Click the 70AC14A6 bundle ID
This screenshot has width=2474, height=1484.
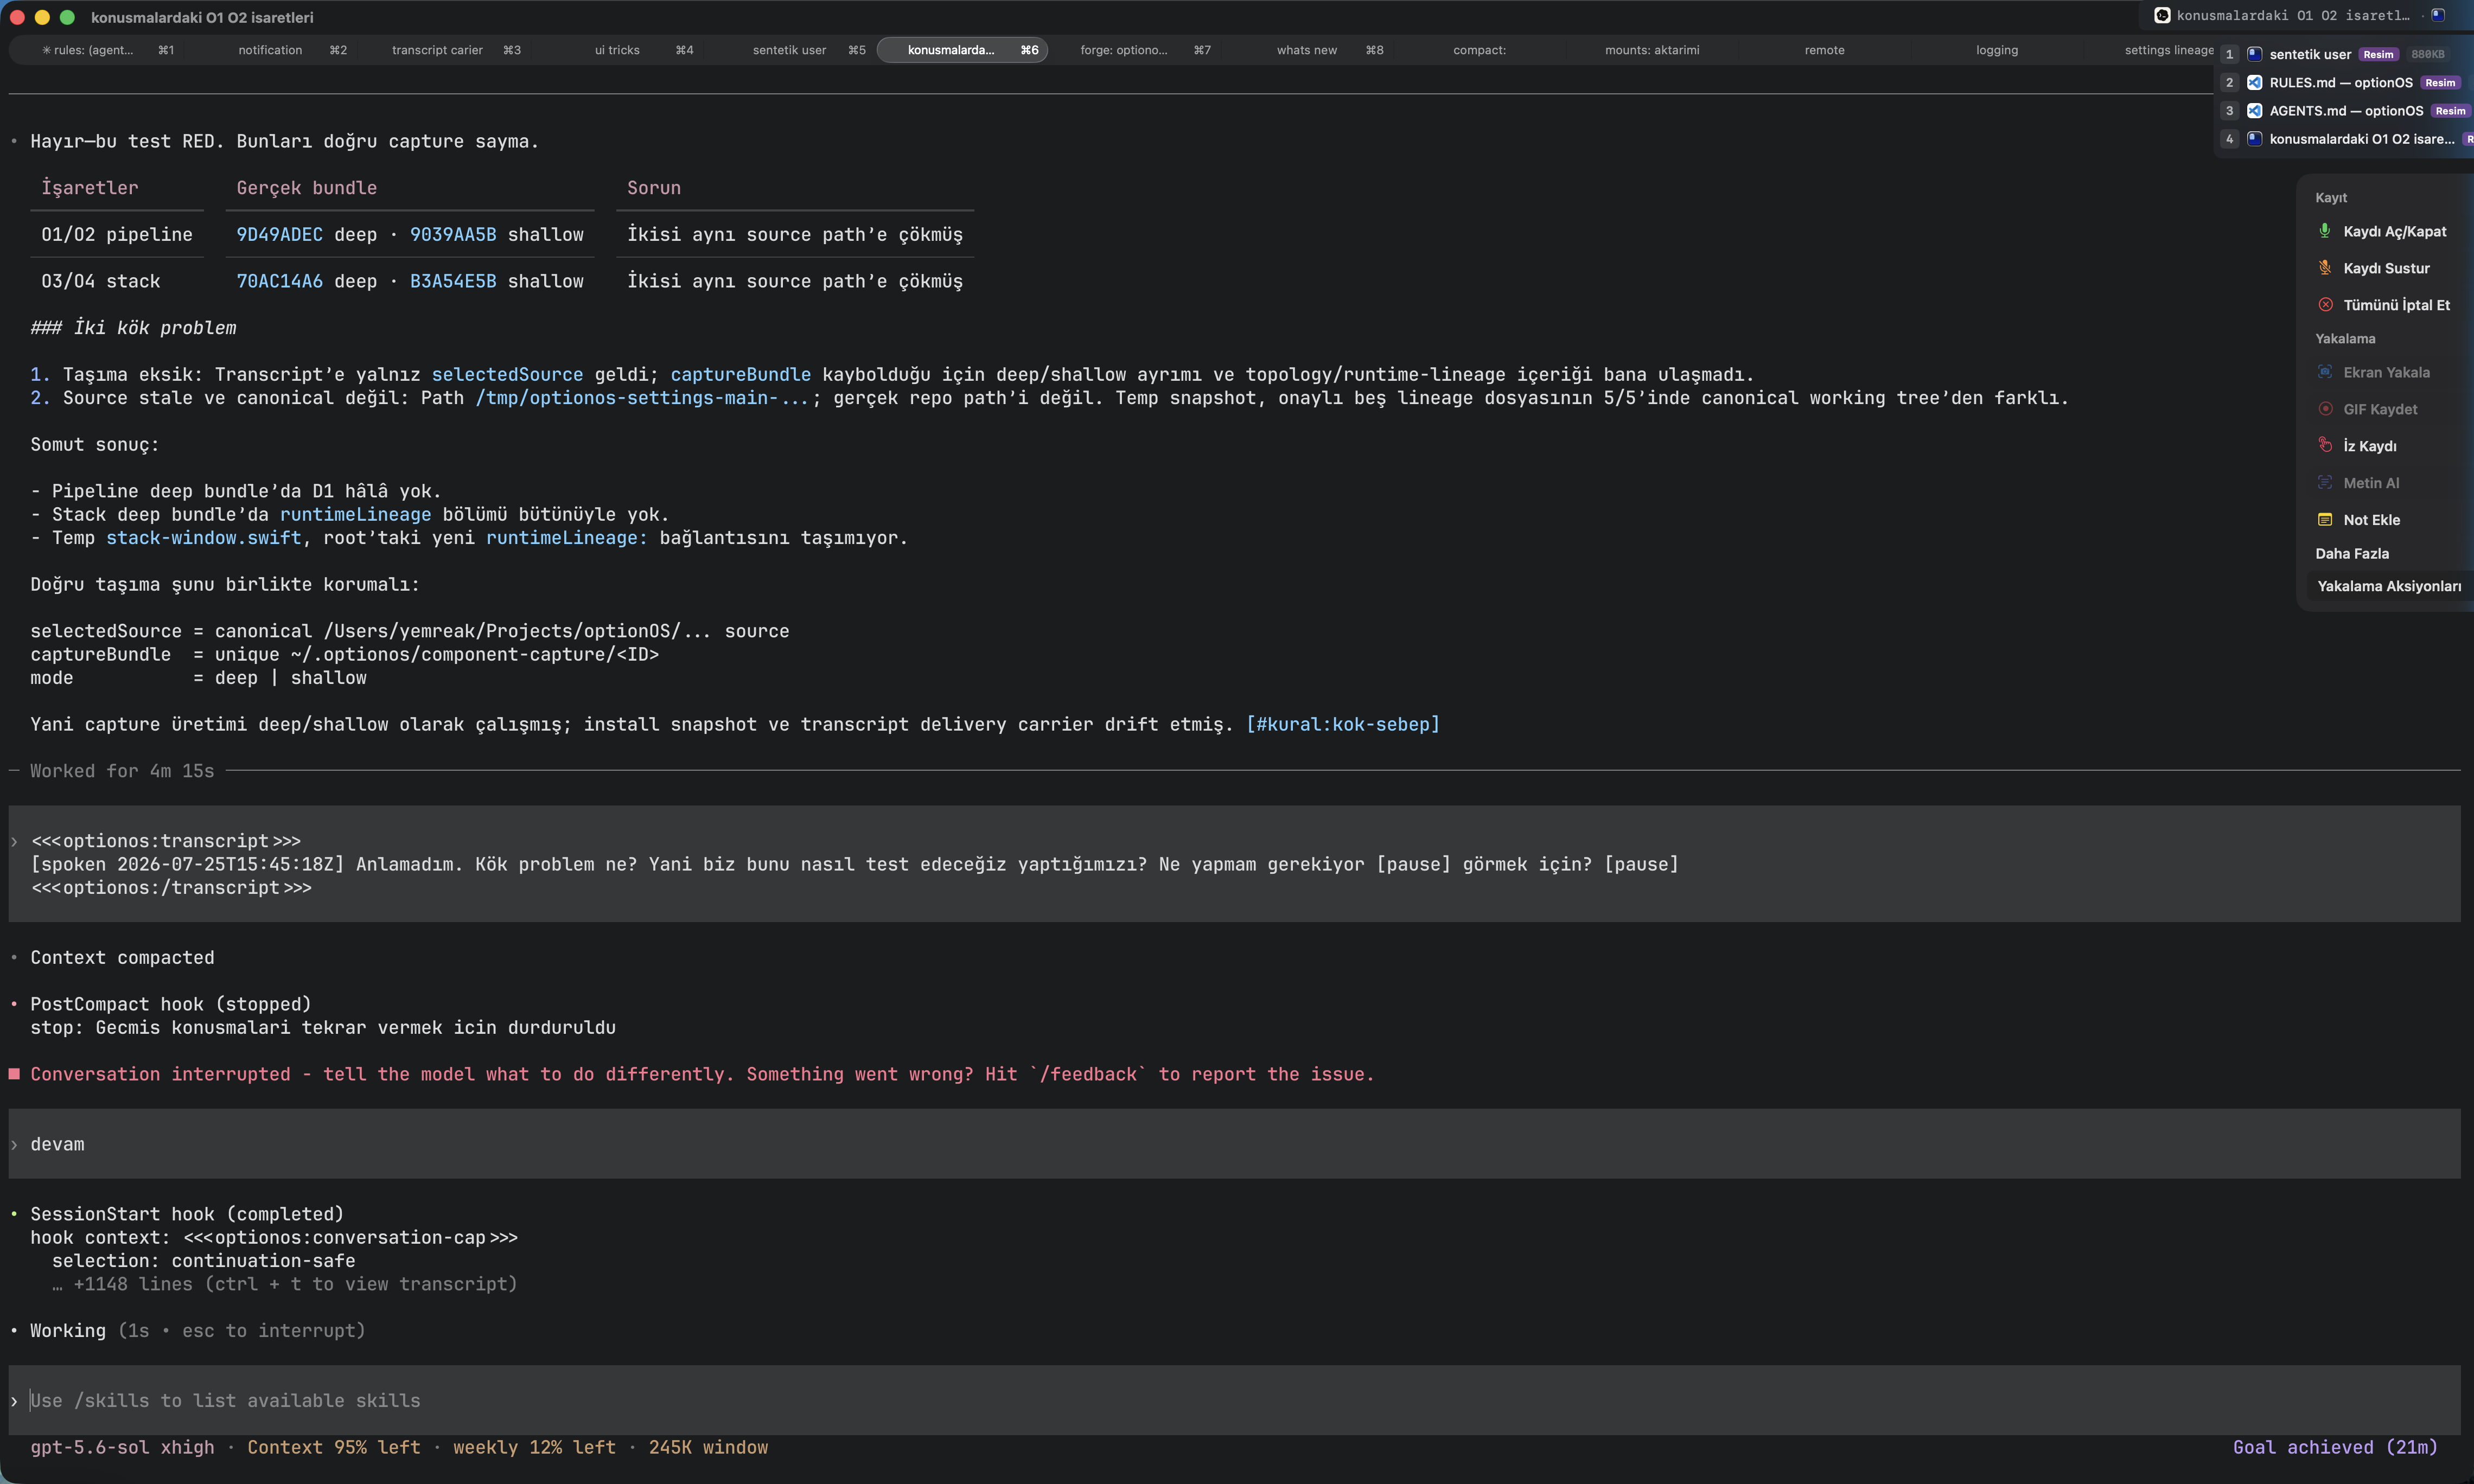(279, 281)
